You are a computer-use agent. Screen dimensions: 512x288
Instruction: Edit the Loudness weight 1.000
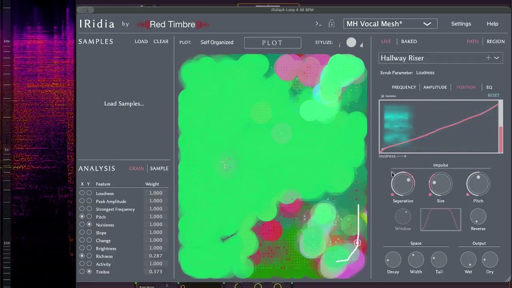156,193
